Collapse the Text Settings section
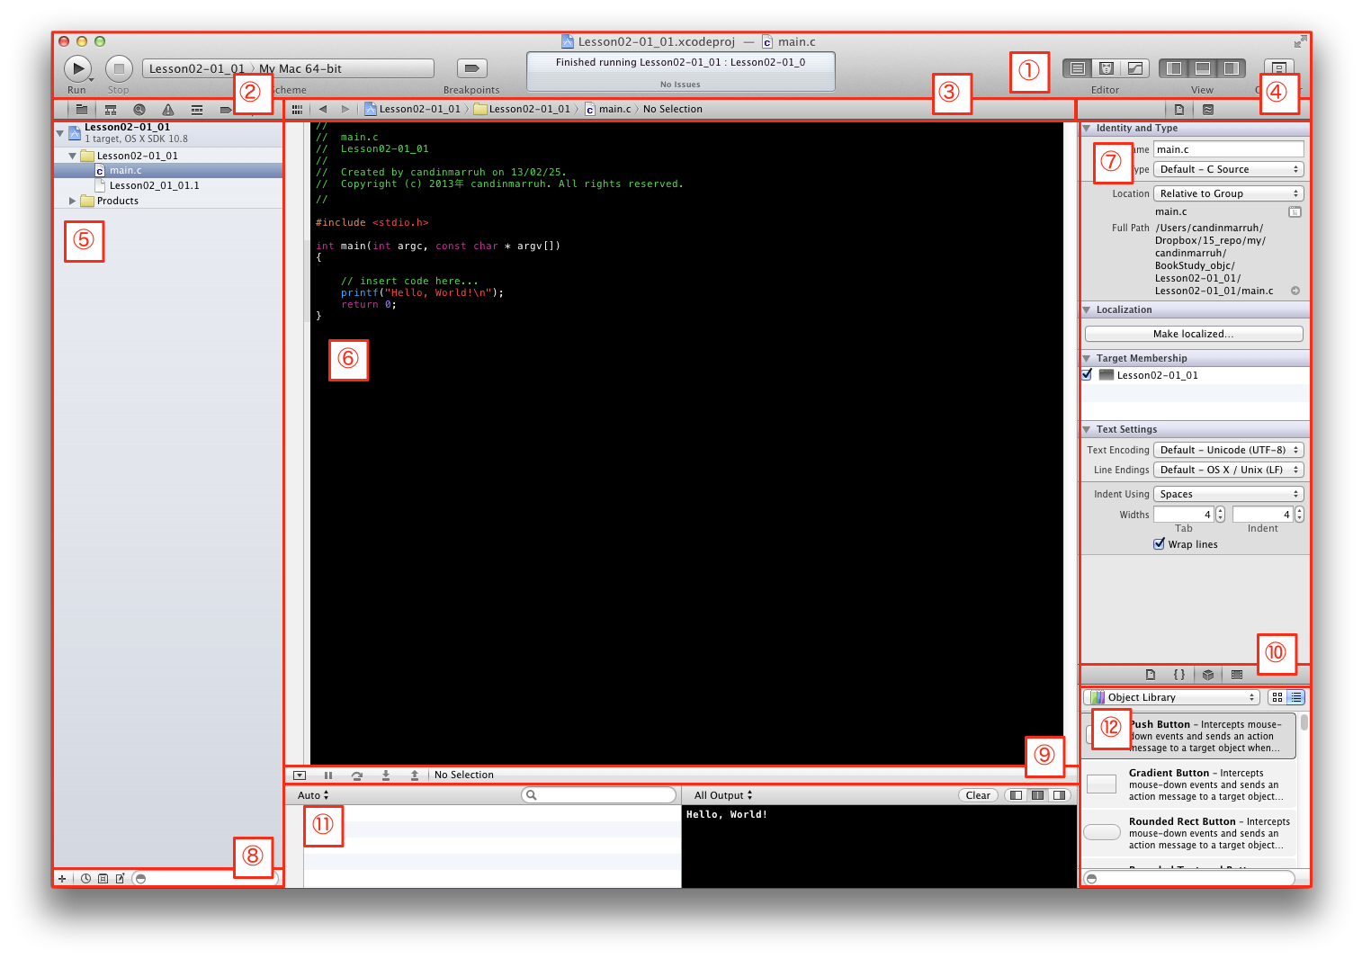Image resolution: width=1362 pixels, height=959 pixels. click(x=1087, y=430)
